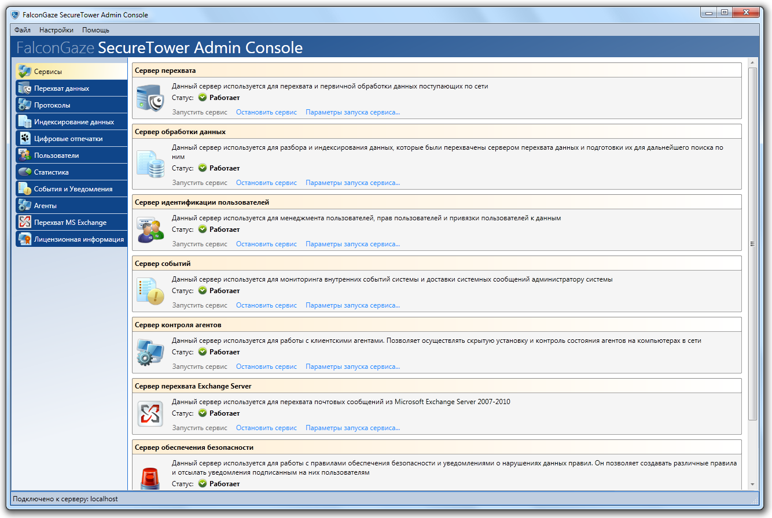Open launch parameters for Exchange Server interception

pyautogui.click(x=353, y=428)
